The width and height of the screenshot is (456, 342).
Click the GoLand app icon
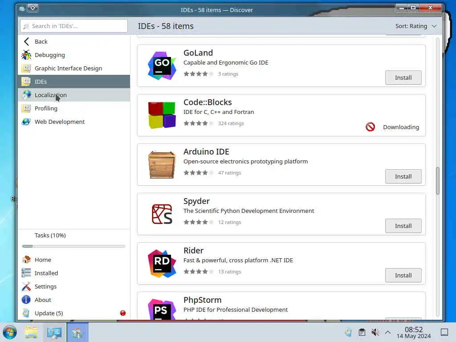click(x=162, y=66)
